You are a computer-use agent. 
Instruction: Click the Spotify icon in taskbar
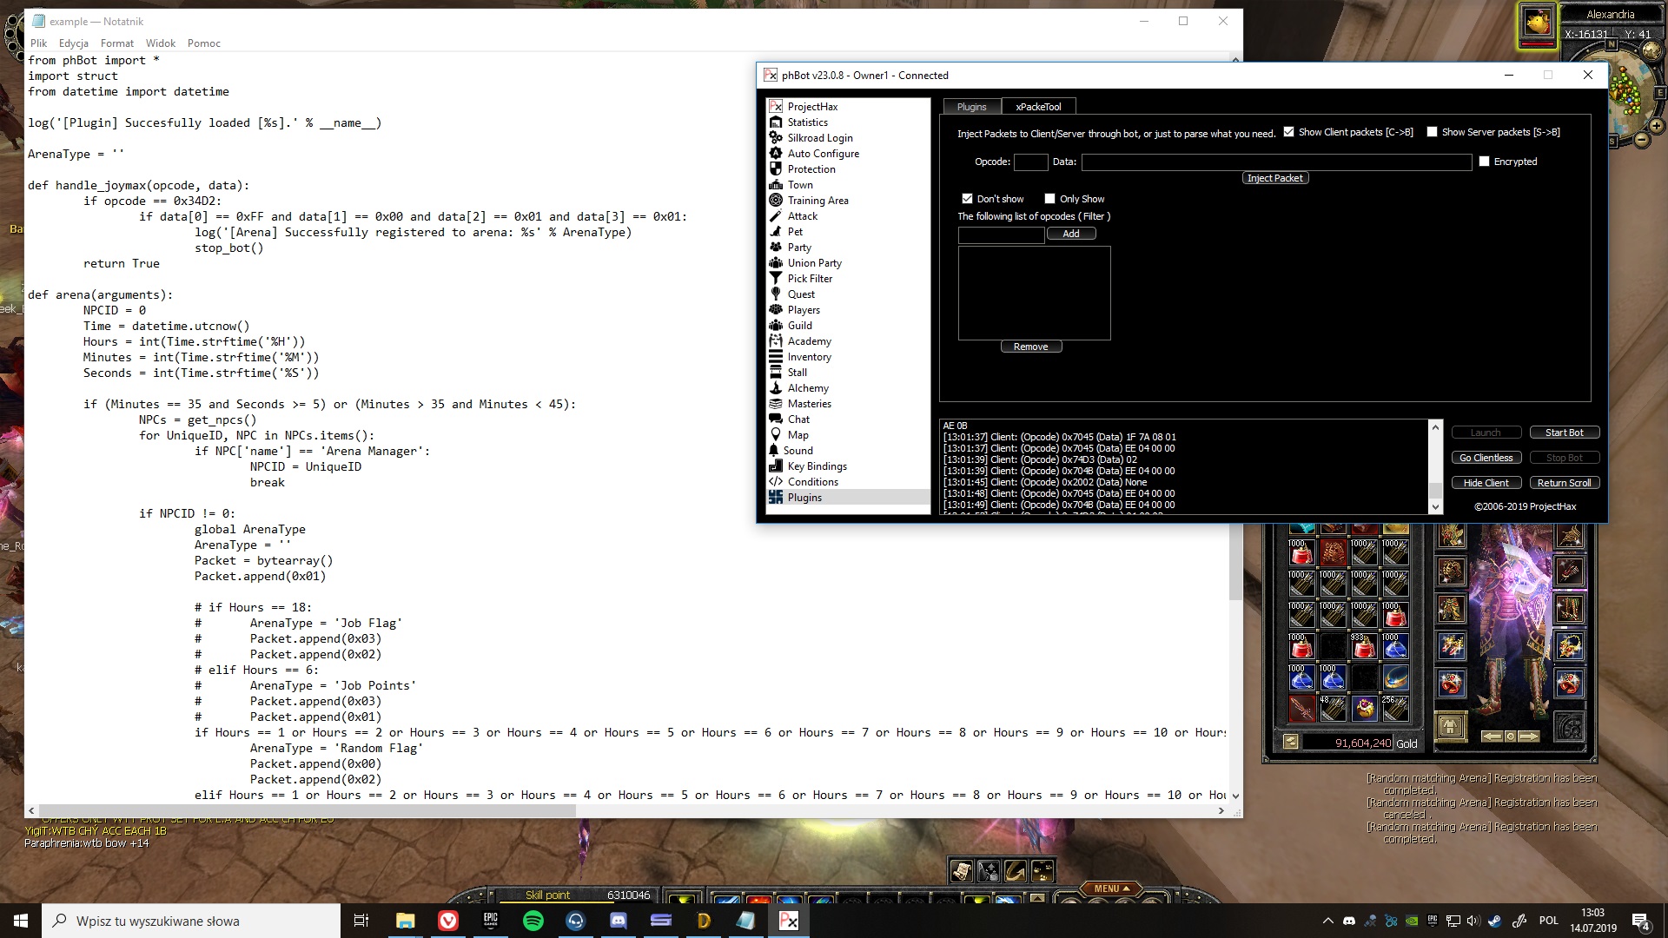pyautogui.click(x=533, y=921)
